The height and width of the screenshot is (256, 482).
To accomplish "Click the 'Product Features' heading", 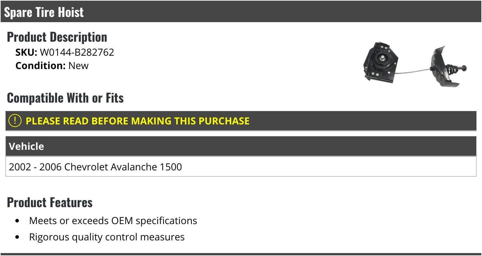I will (50, 203).
